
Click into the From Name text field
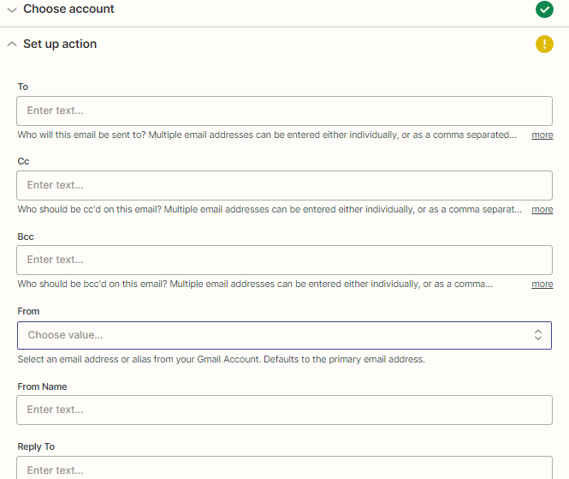pyautogui.click(x=284, y=410)
